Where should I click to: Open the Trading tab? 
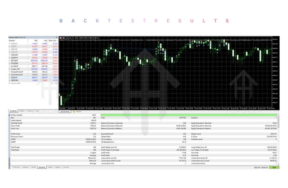(30, 111)
